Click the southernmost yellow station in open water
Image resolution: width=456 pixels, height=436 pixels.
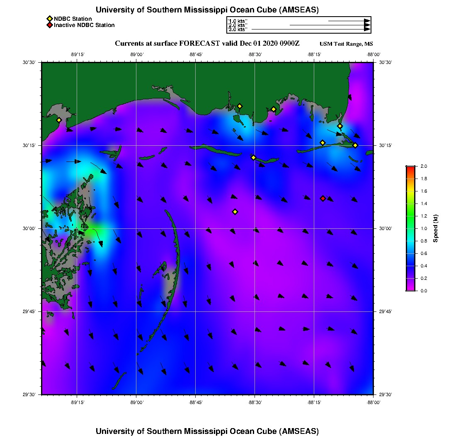click(x=235, y=212)
